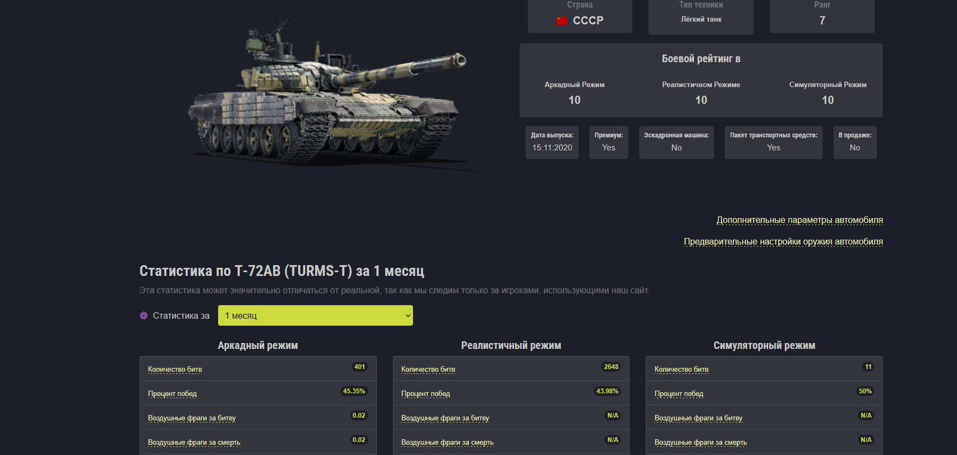Click the Боевой рейтинг в heading
The image size is (957, 455).
pyautogui.click(x=701, y=59)
